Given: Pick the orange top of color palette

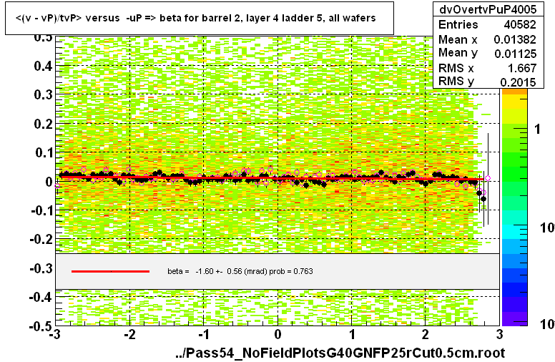Looking at the screenshot, I should click(x=515, y=92).
